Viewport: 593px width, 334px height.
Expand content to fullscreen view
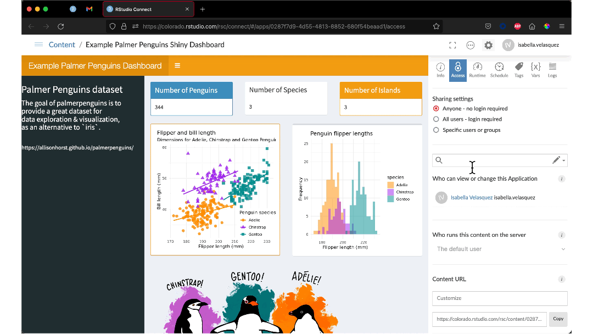click(x=452, y=45)
